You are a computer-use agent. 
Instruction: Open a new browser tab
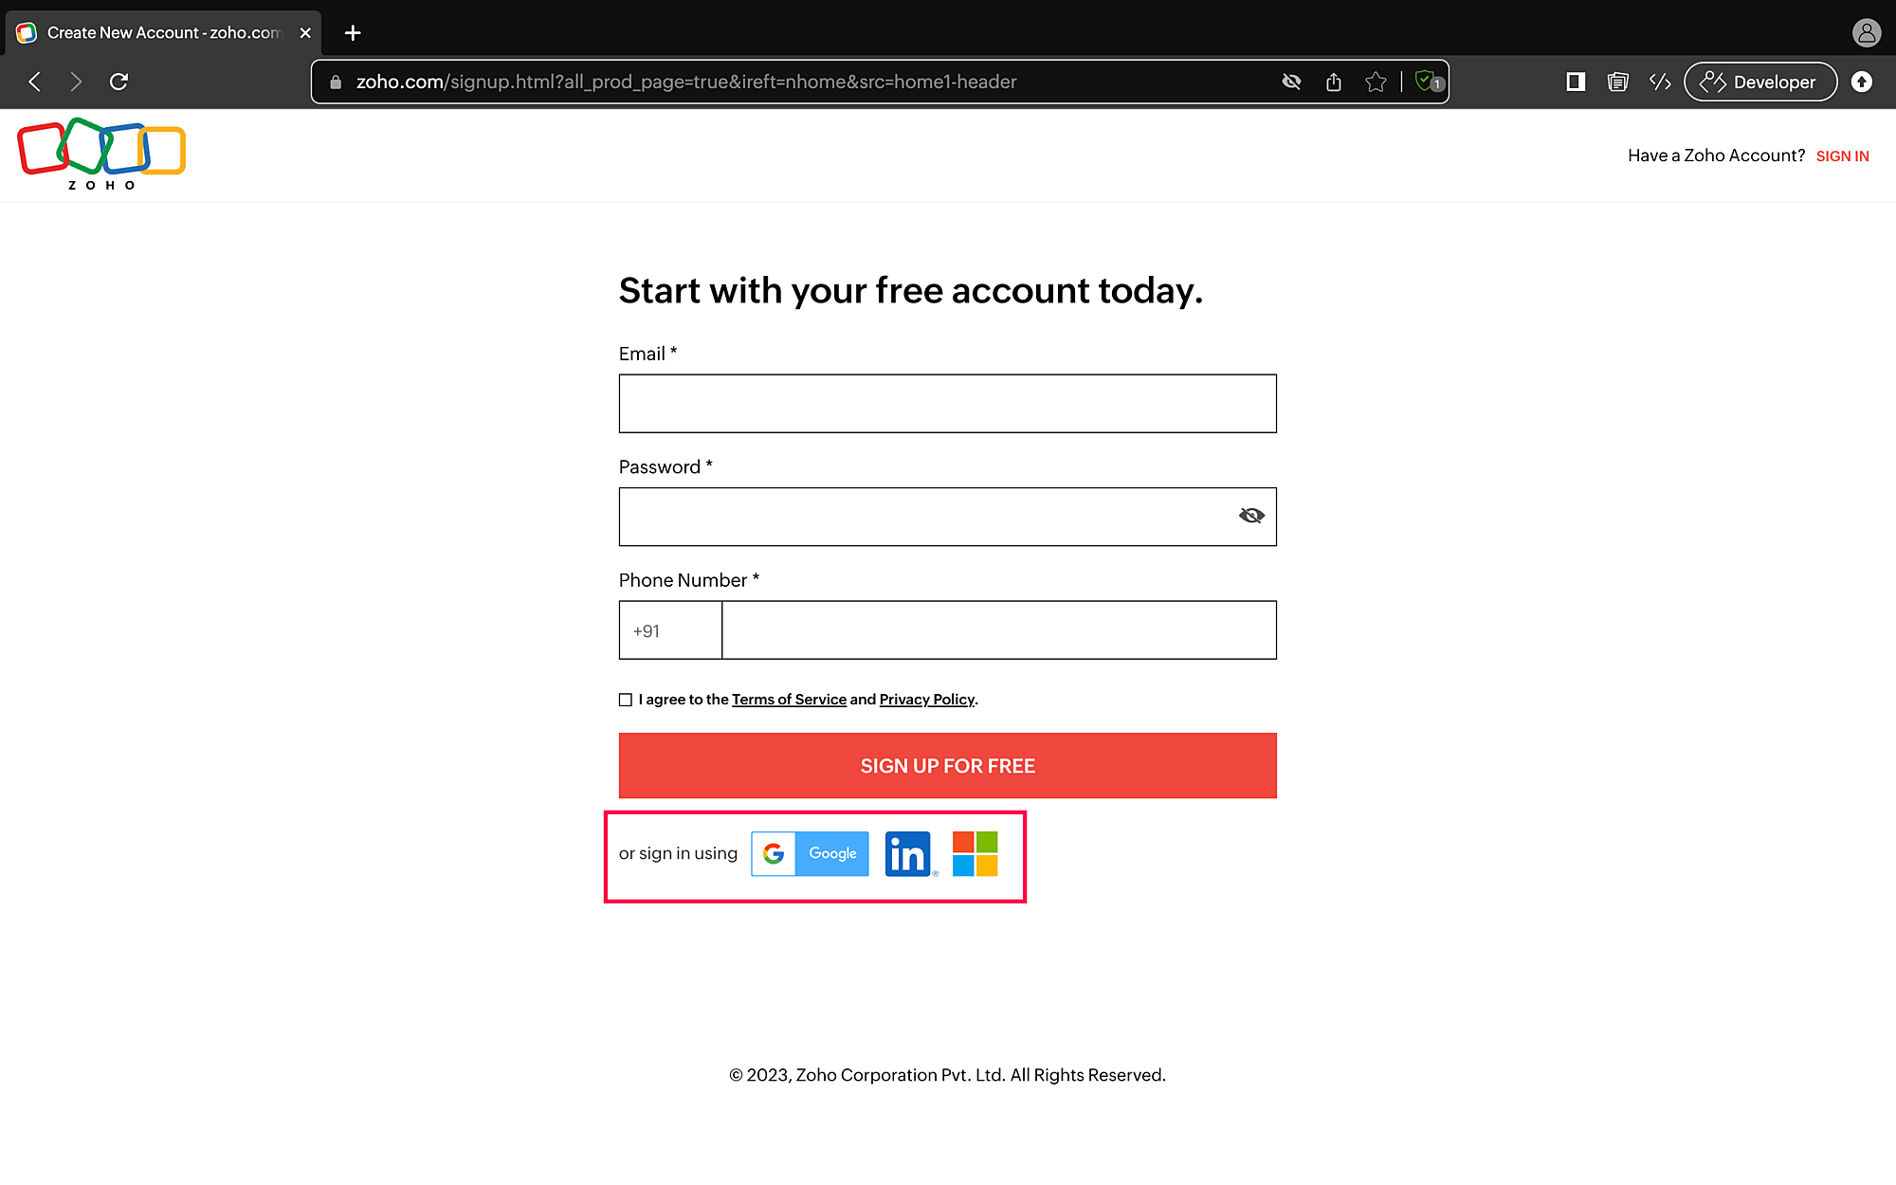(353, 32)
